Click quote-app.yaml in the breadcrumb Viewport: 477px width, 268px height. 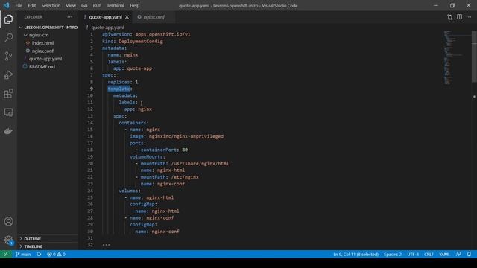tap(107, 28)
